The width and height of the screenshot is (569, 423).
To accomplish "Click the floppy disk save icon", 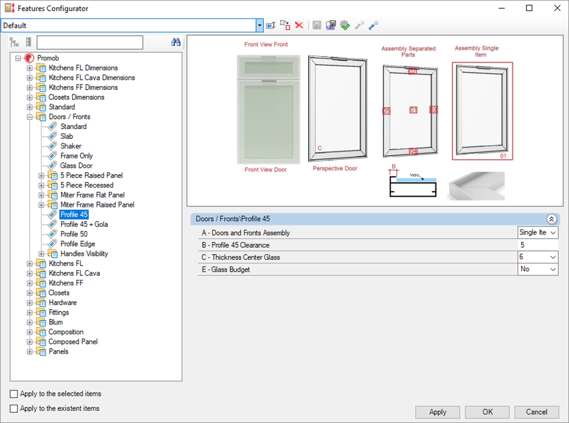I will pyautogui.click(x=317, y=26).
